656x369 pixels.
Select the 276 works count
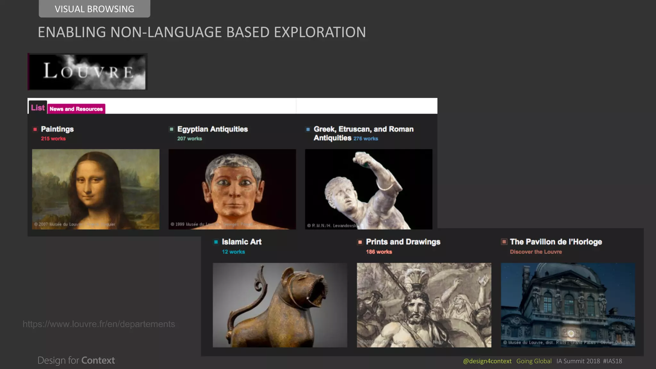(x=366, y=139)
